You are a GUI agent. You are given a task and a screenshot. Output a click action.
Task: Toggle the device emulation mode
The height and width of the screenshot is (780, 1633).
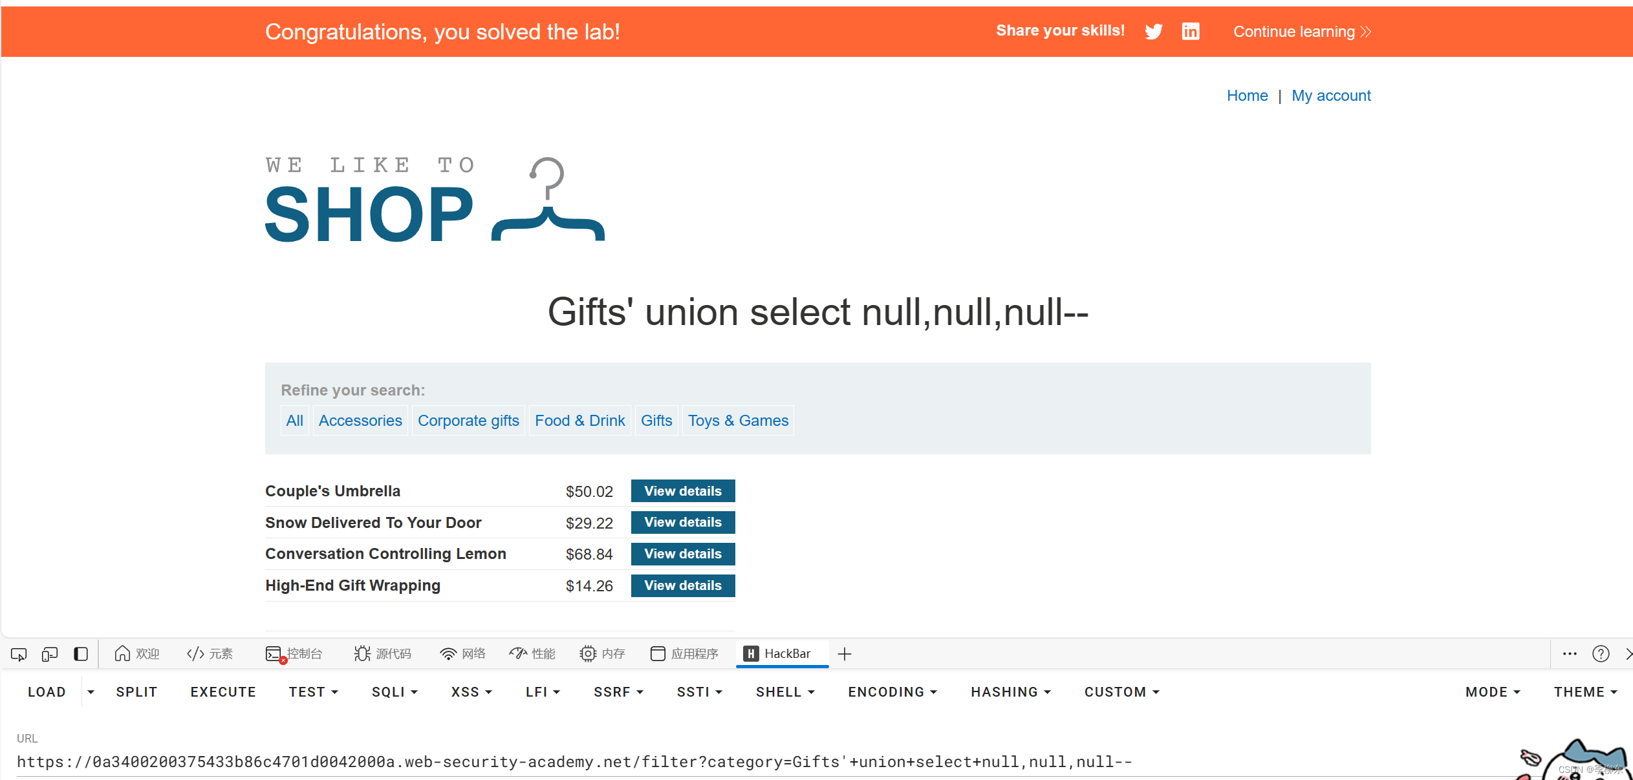click(49, 654)
